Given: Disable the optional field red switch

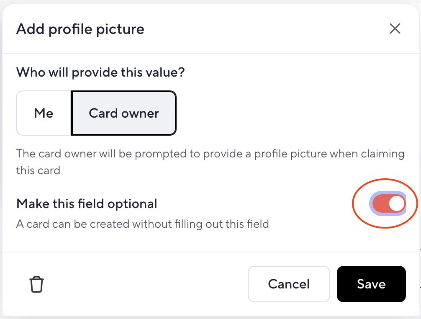Looking at the screenshot, I should 388,203.
